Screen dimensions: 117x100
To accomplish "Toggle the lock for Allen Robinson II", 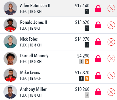I will [98, 8].
